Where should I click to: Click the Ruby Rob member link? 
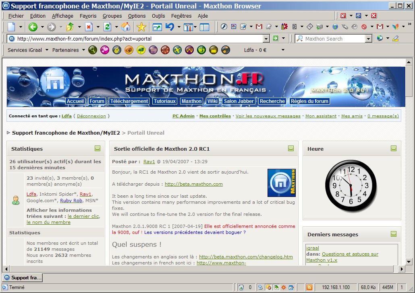pyautogui.click(x=71, y=201)
